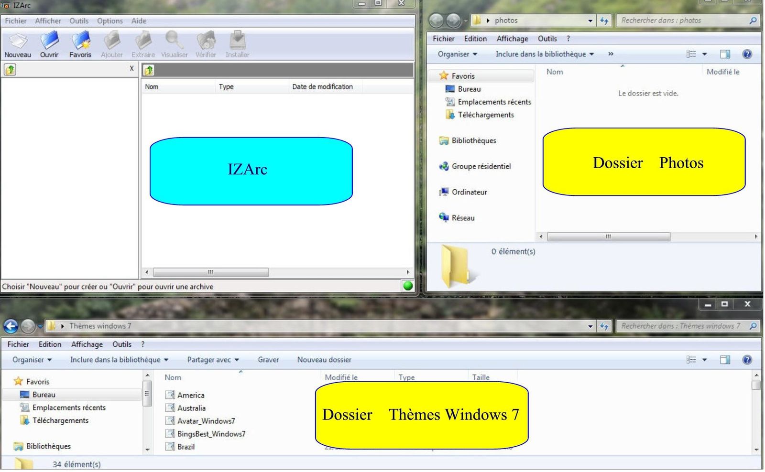The width and height of the screenshot is (765, 472).
Task: Click the 'Modifié le' column header in photos window
Action: pos(722,72)
